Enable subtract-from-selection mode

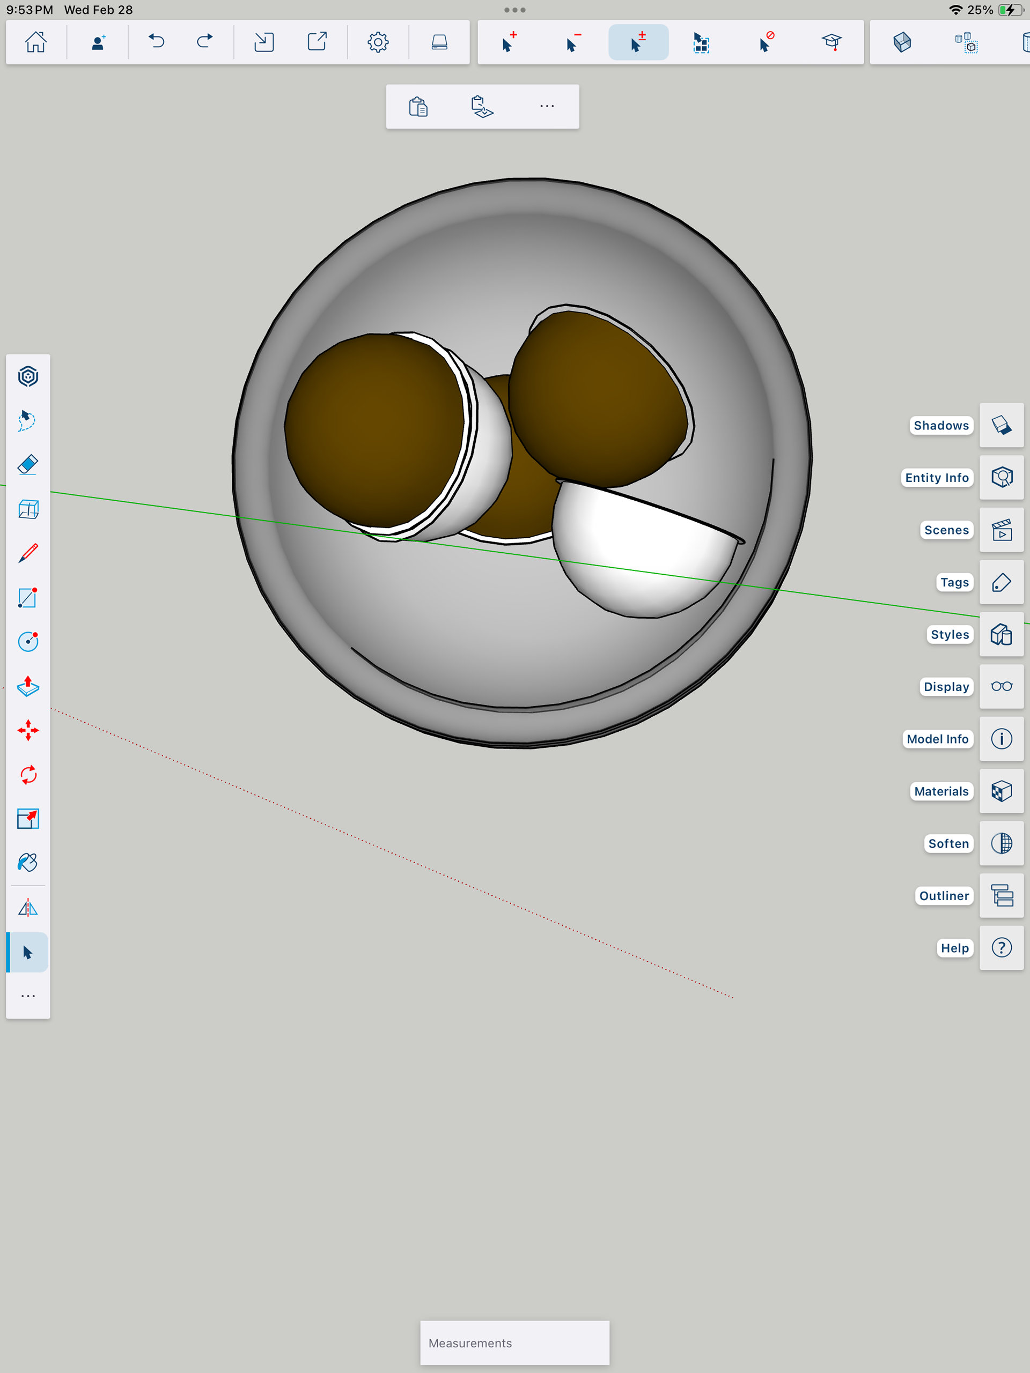(573, 42)
